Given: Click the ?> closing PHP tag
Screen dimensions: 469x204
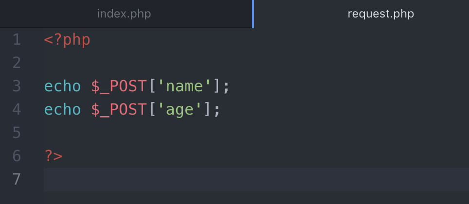Looking at the screenshot, I should 54,156.
